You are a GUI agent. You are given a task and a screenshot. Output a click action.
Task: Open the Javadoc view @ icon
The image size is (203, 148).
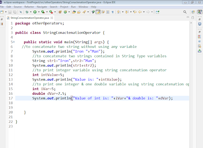pos(200,42)
